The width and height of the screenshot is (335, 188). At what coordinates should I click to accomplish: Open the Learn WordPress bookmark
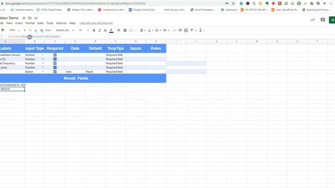(285, 10)
